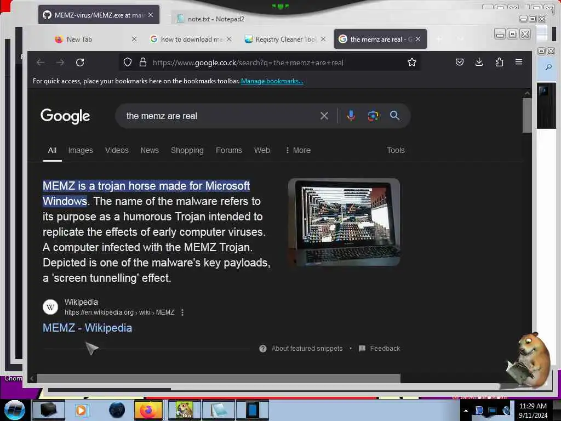
Task: Open Firefox from the taskbar
Action: coord(148,410)
